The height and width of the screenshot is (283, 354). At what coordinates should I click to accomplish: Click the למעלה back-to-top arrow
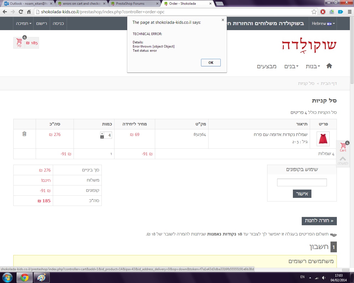[x=343, y=161]
